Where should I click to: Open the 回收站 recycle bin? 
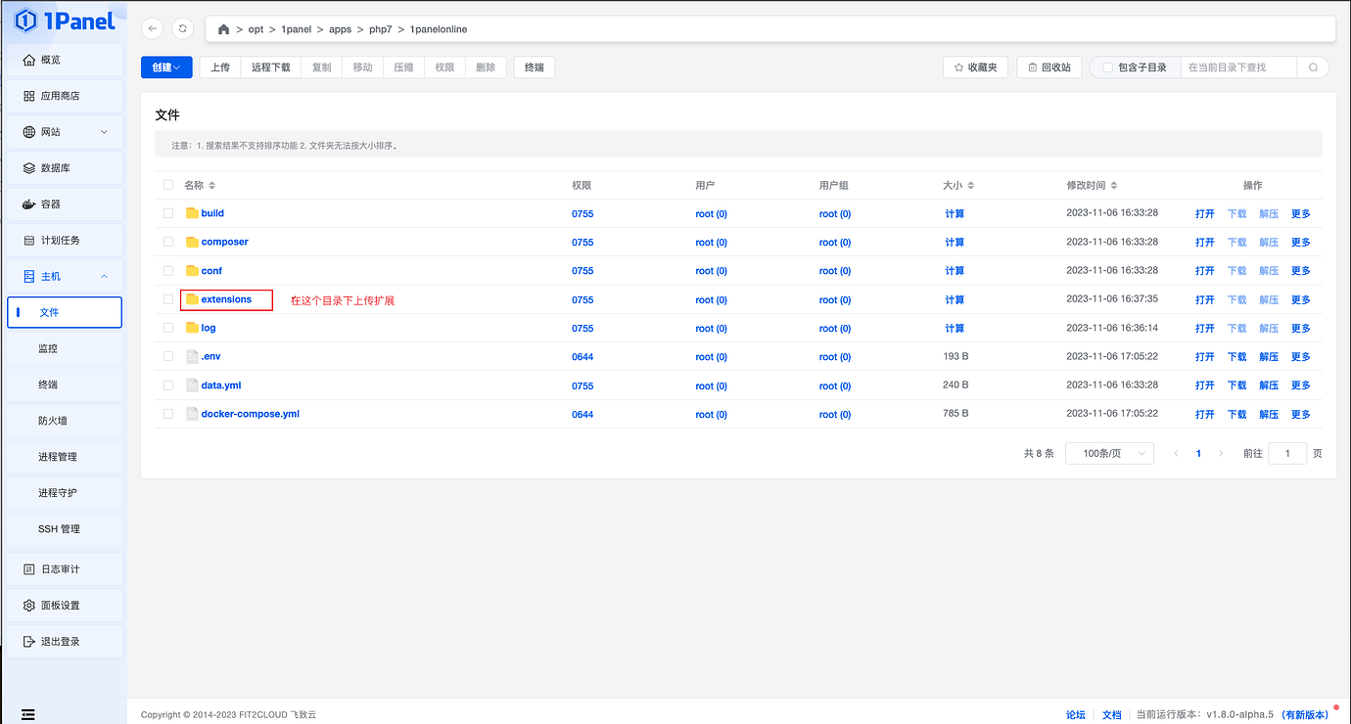point(1048,67)
